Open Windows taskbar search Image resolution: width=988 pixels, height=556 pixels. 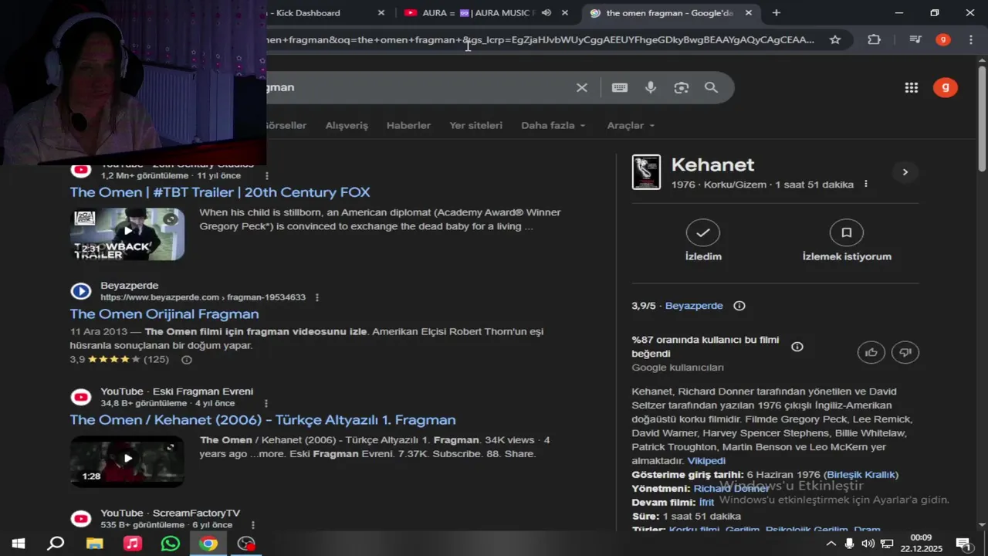56,544
